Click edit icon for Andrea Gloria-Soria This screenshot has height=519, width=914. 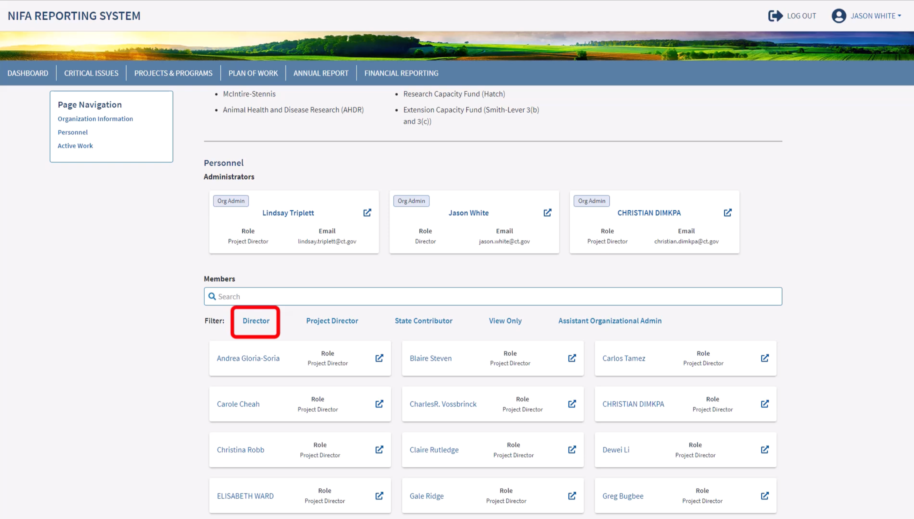click(379, 358)
